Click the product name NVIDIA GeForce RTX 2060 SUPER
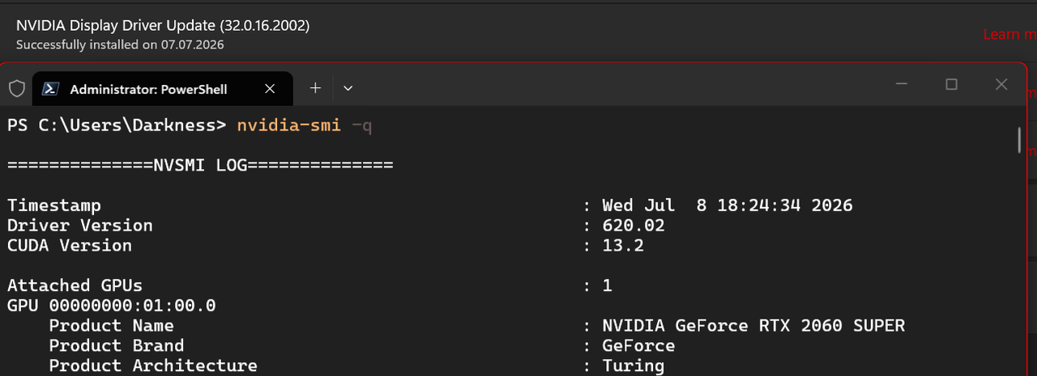 (753, 326)
